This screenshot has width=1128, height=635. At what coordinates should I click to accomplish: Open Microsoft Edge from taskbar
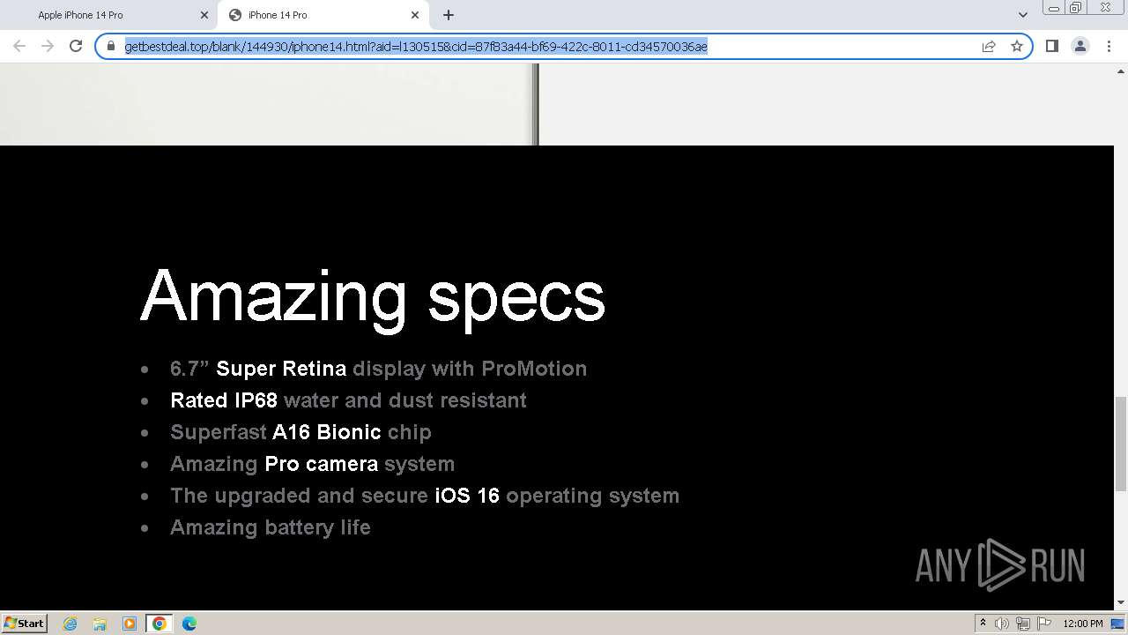(x=189, y=624)
